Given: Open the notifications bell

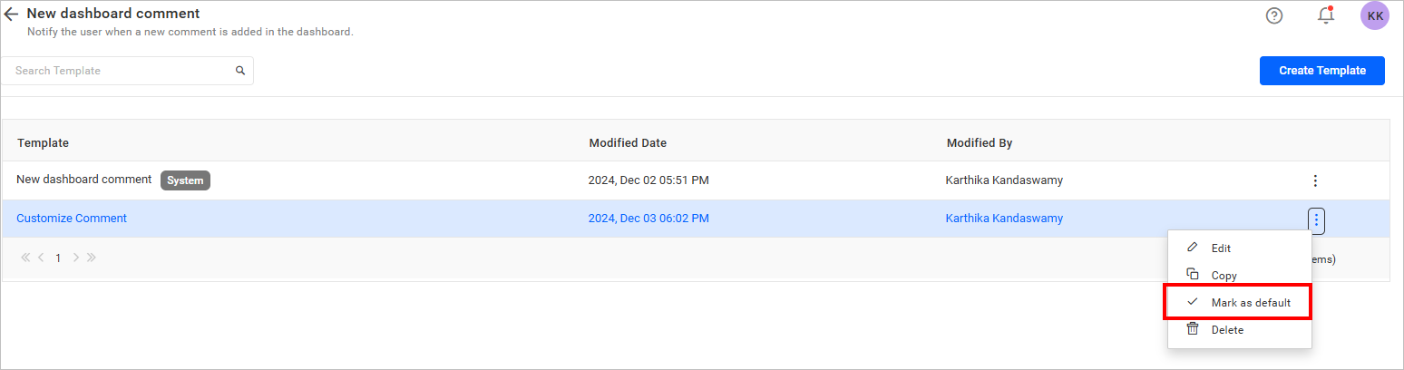Looking at the screenshot, I should point(1326,15).
